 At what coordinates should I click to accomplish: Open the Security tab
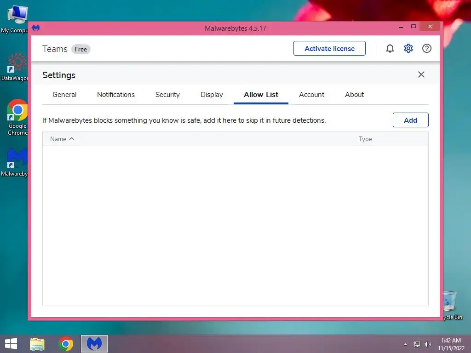(x=167, y=95)
